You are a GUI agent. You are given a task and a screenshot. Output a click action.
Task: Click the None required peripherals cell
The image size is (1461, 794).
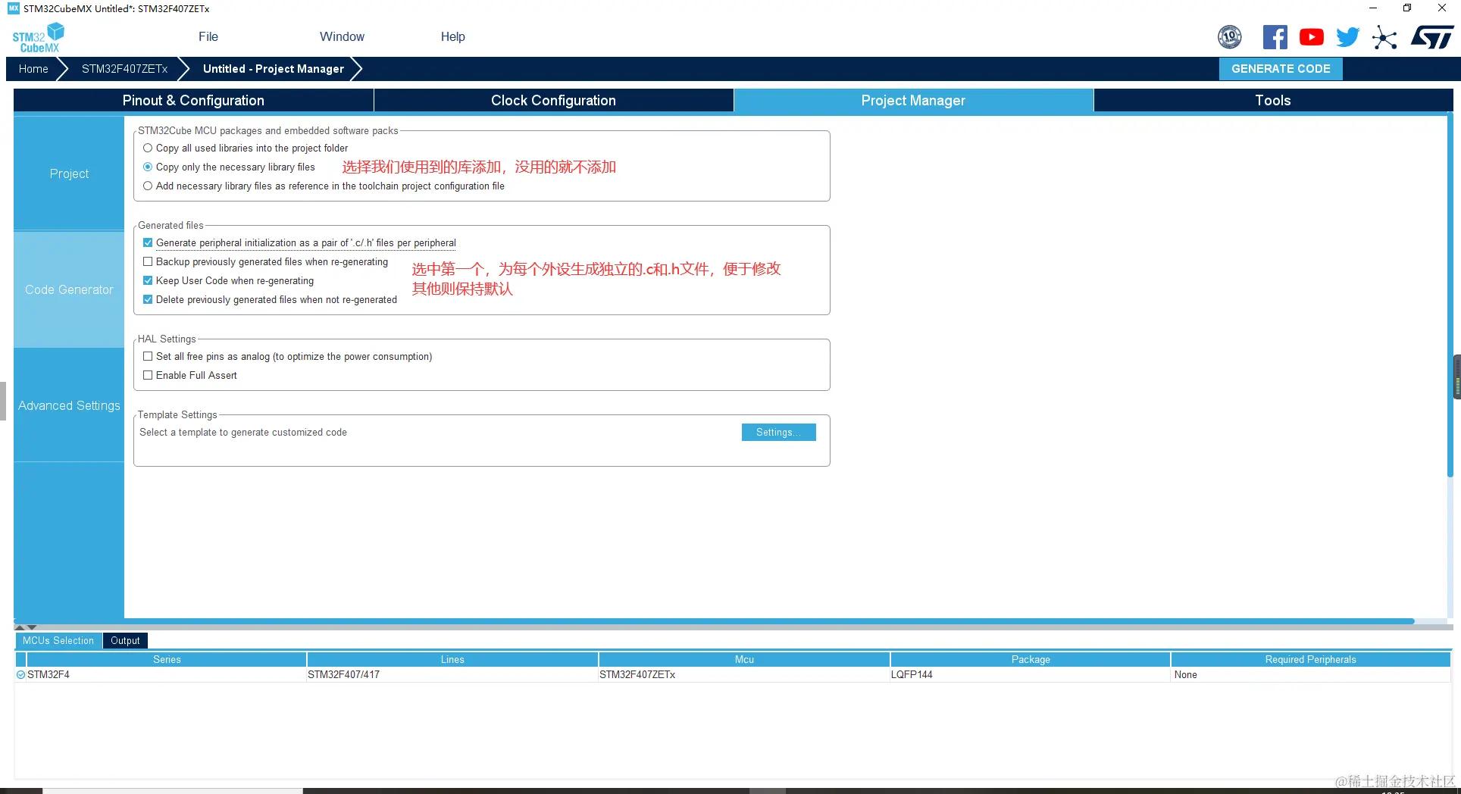tap(1310, 674)
